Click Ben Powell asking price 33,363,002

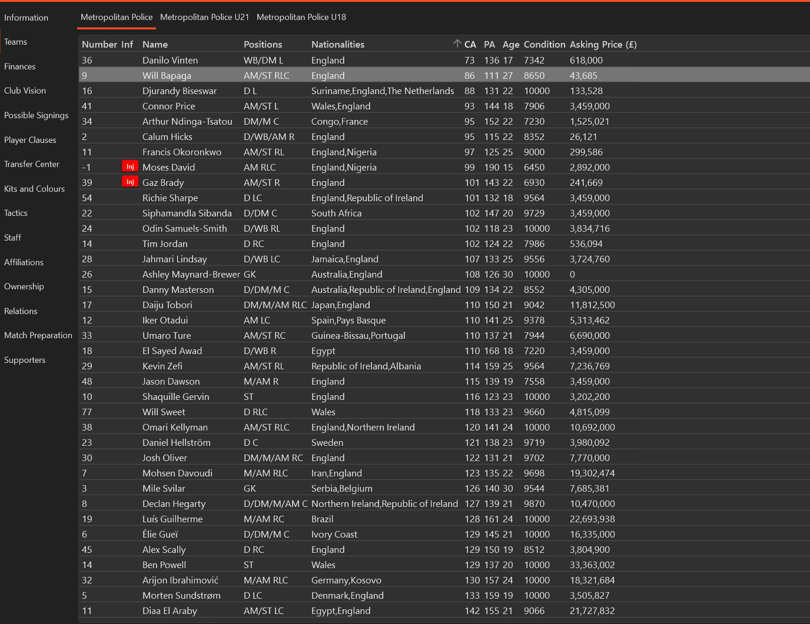[592, 565]
